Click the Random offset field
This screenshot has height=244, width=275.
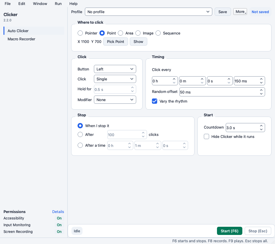[x=222, y=92]
